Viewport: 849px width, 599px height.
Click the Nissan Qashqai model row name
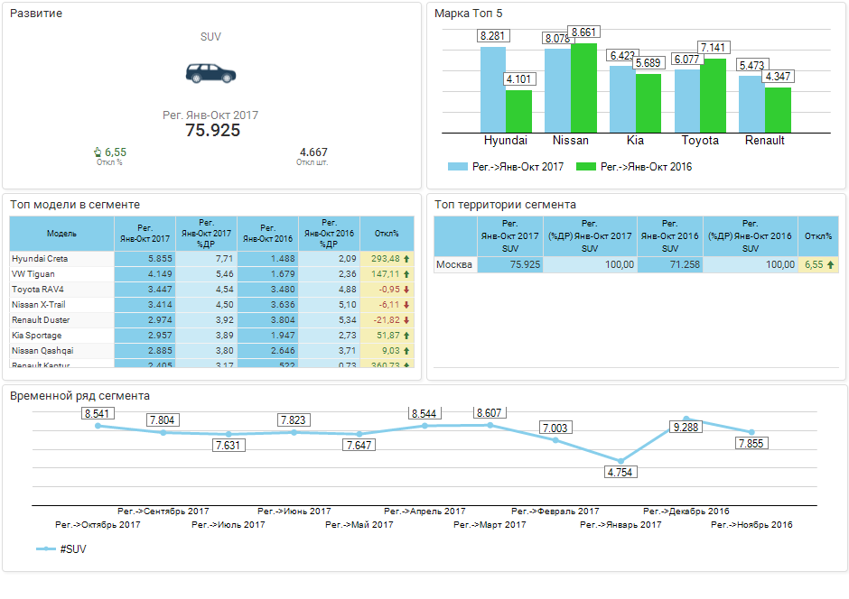[x=42, y=351]
